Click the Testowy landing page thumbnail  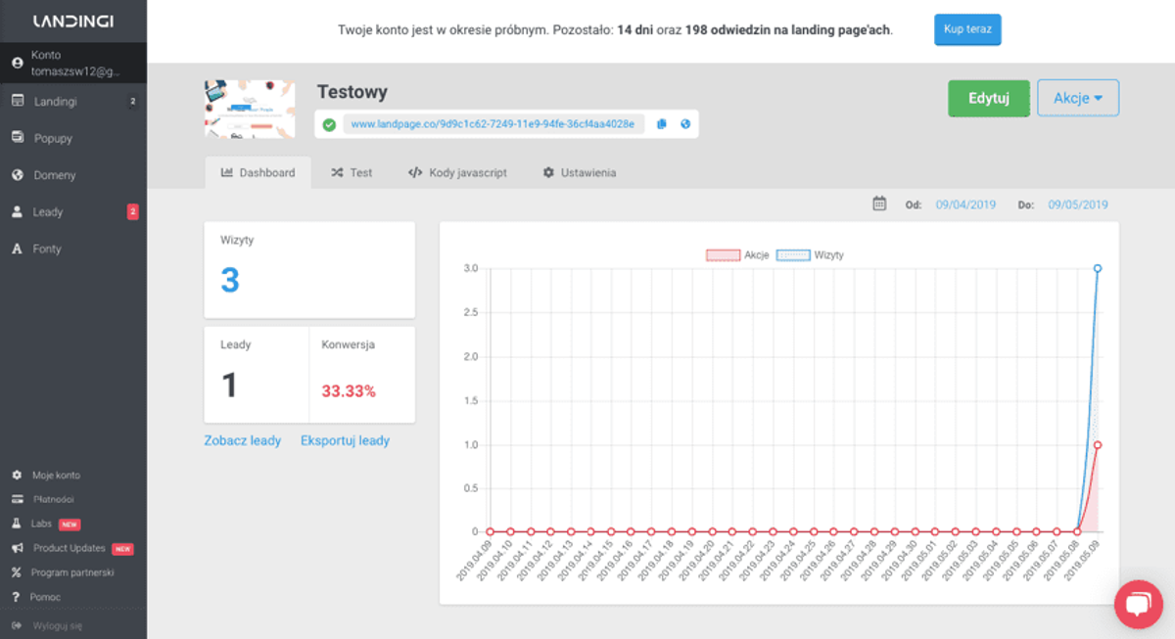pos(250,109)
